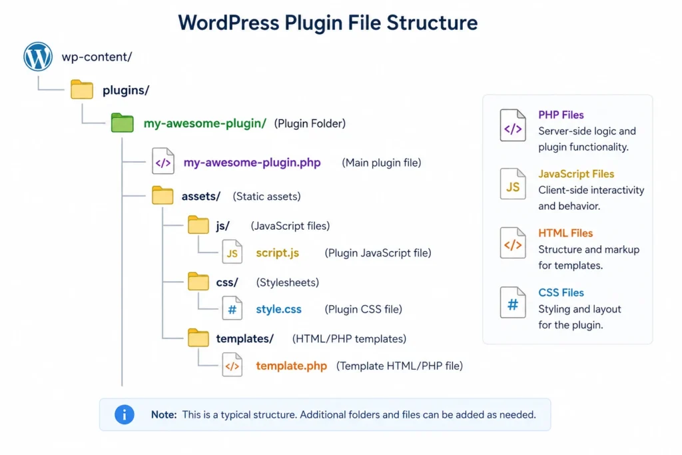This screenshot has width=682, height=455.
Task: Open the js folder icon
Action: point(198,225)
